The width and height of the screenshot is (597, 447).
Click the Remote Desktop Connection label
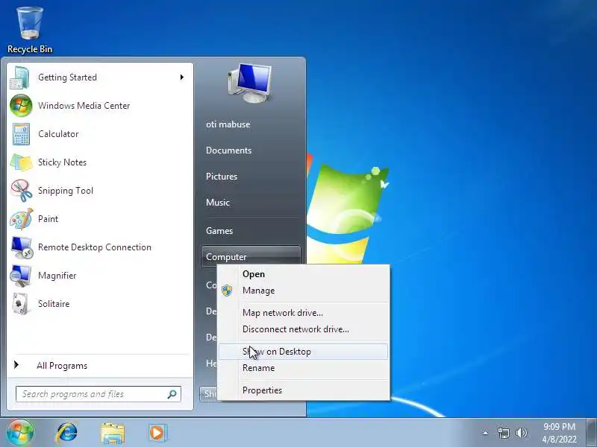point(95,247)
